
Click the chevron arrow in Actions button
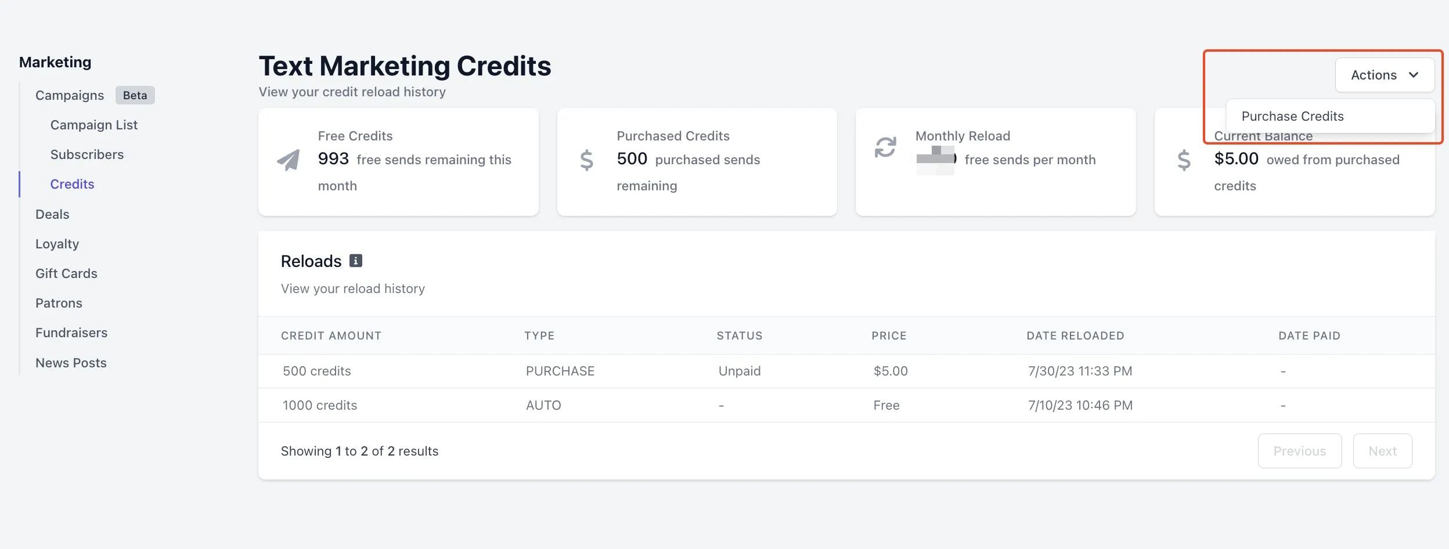point(1414,75)
